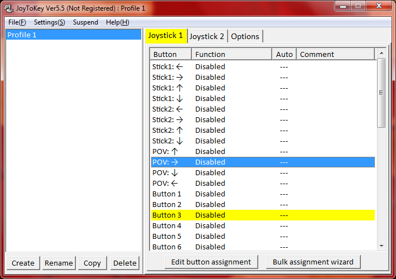
Task: Open the Options tab
Action: pyautogui.click(x=245, y=36)
